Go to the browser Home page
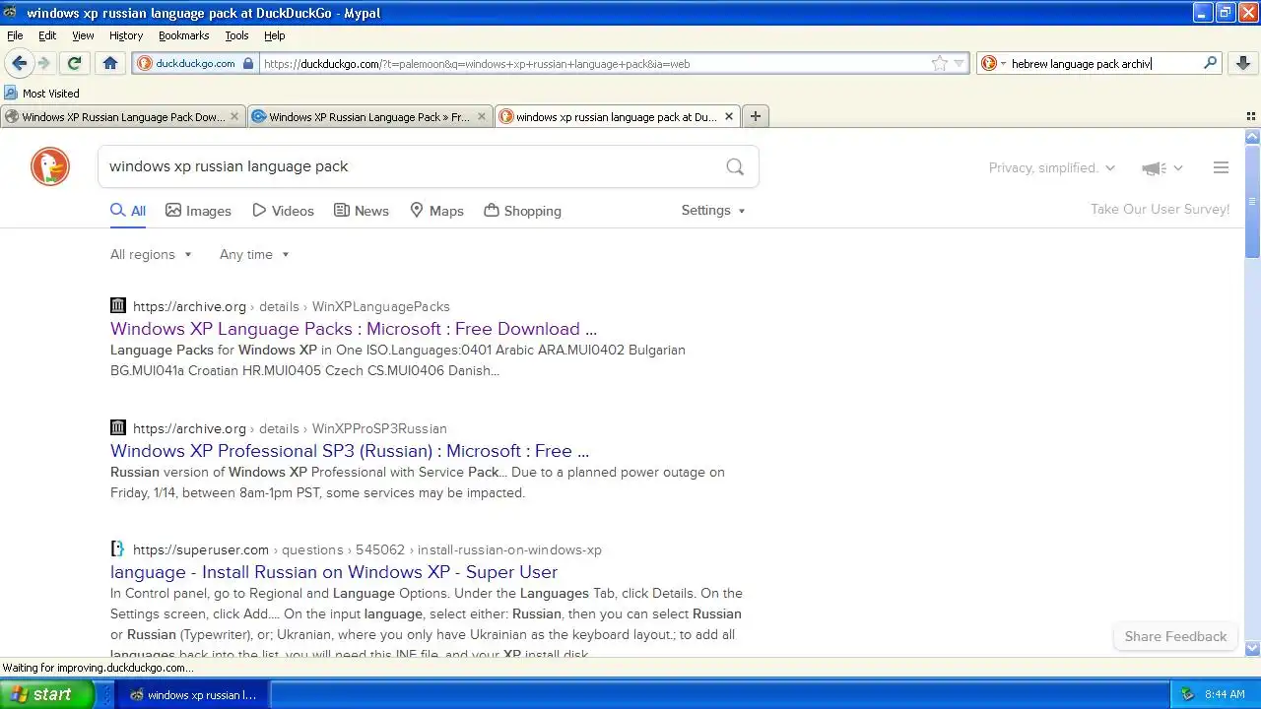The width and height of the screenshot is (1261, 709). tap(110, 63)
